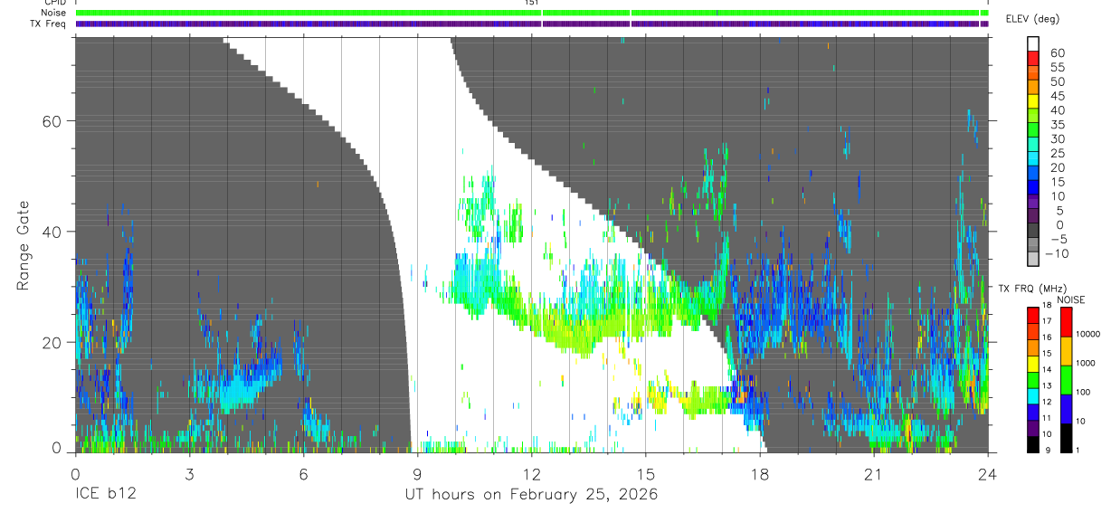The image size is (1111, 513).
Task: Select the green Noise strip along the top
Action: point(531,13)
